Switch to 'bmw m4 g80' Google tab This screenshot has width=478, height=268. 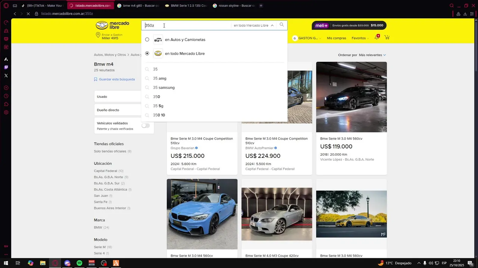tap(138, 6)
